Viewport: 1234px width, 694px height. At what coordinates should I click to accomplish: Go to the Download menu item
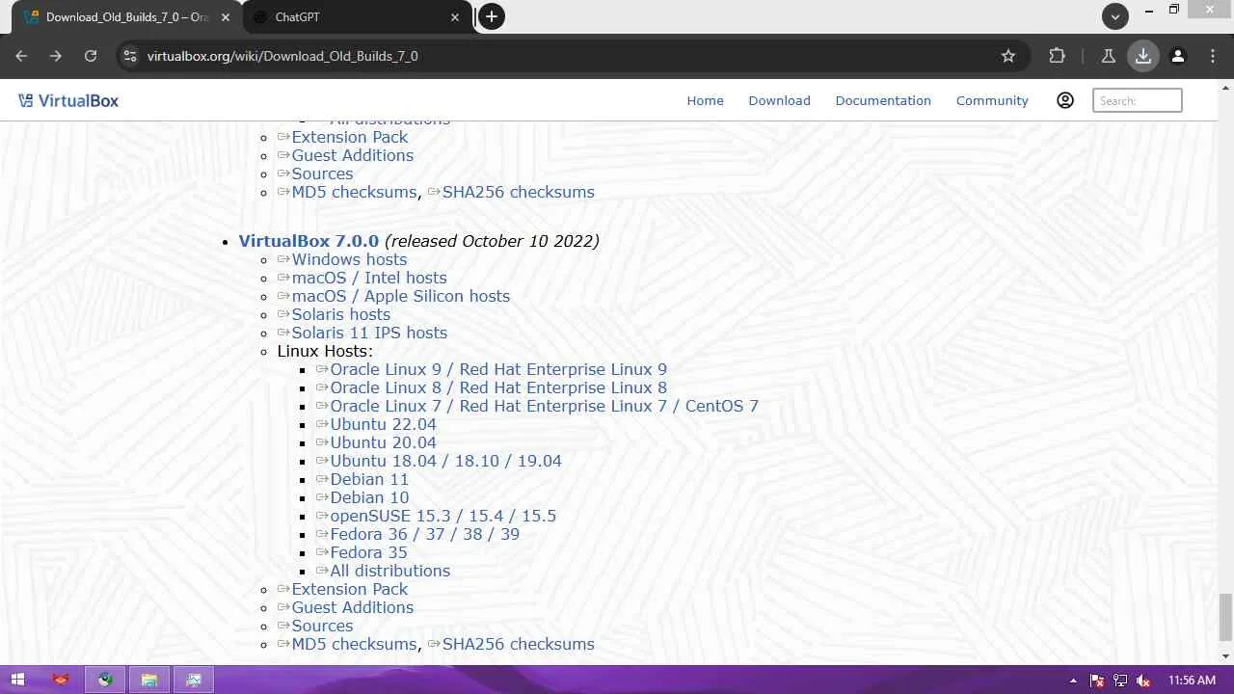[779, 100]
